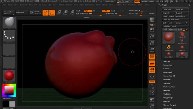This screenshot has width=193, height=109.
Task: Select the Sphere3D_1 tool
Action: [169, 55]
